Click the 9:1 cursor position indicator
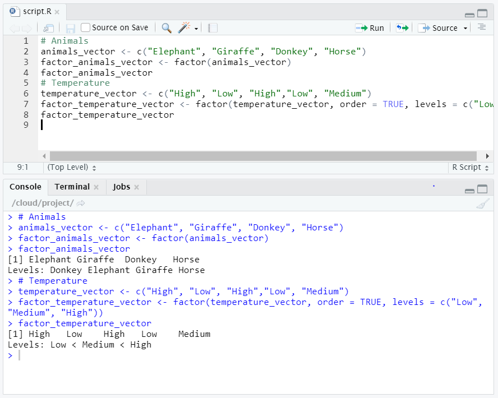This screenshot has width=498, height=398. click(22, 167)
